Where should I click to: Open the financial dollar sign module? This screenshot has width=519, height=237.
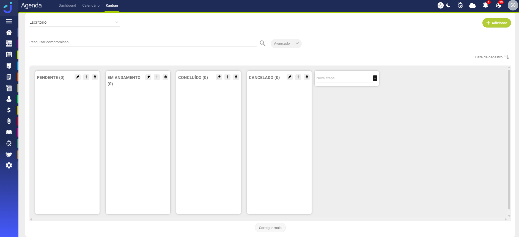[x=9, y=110]
